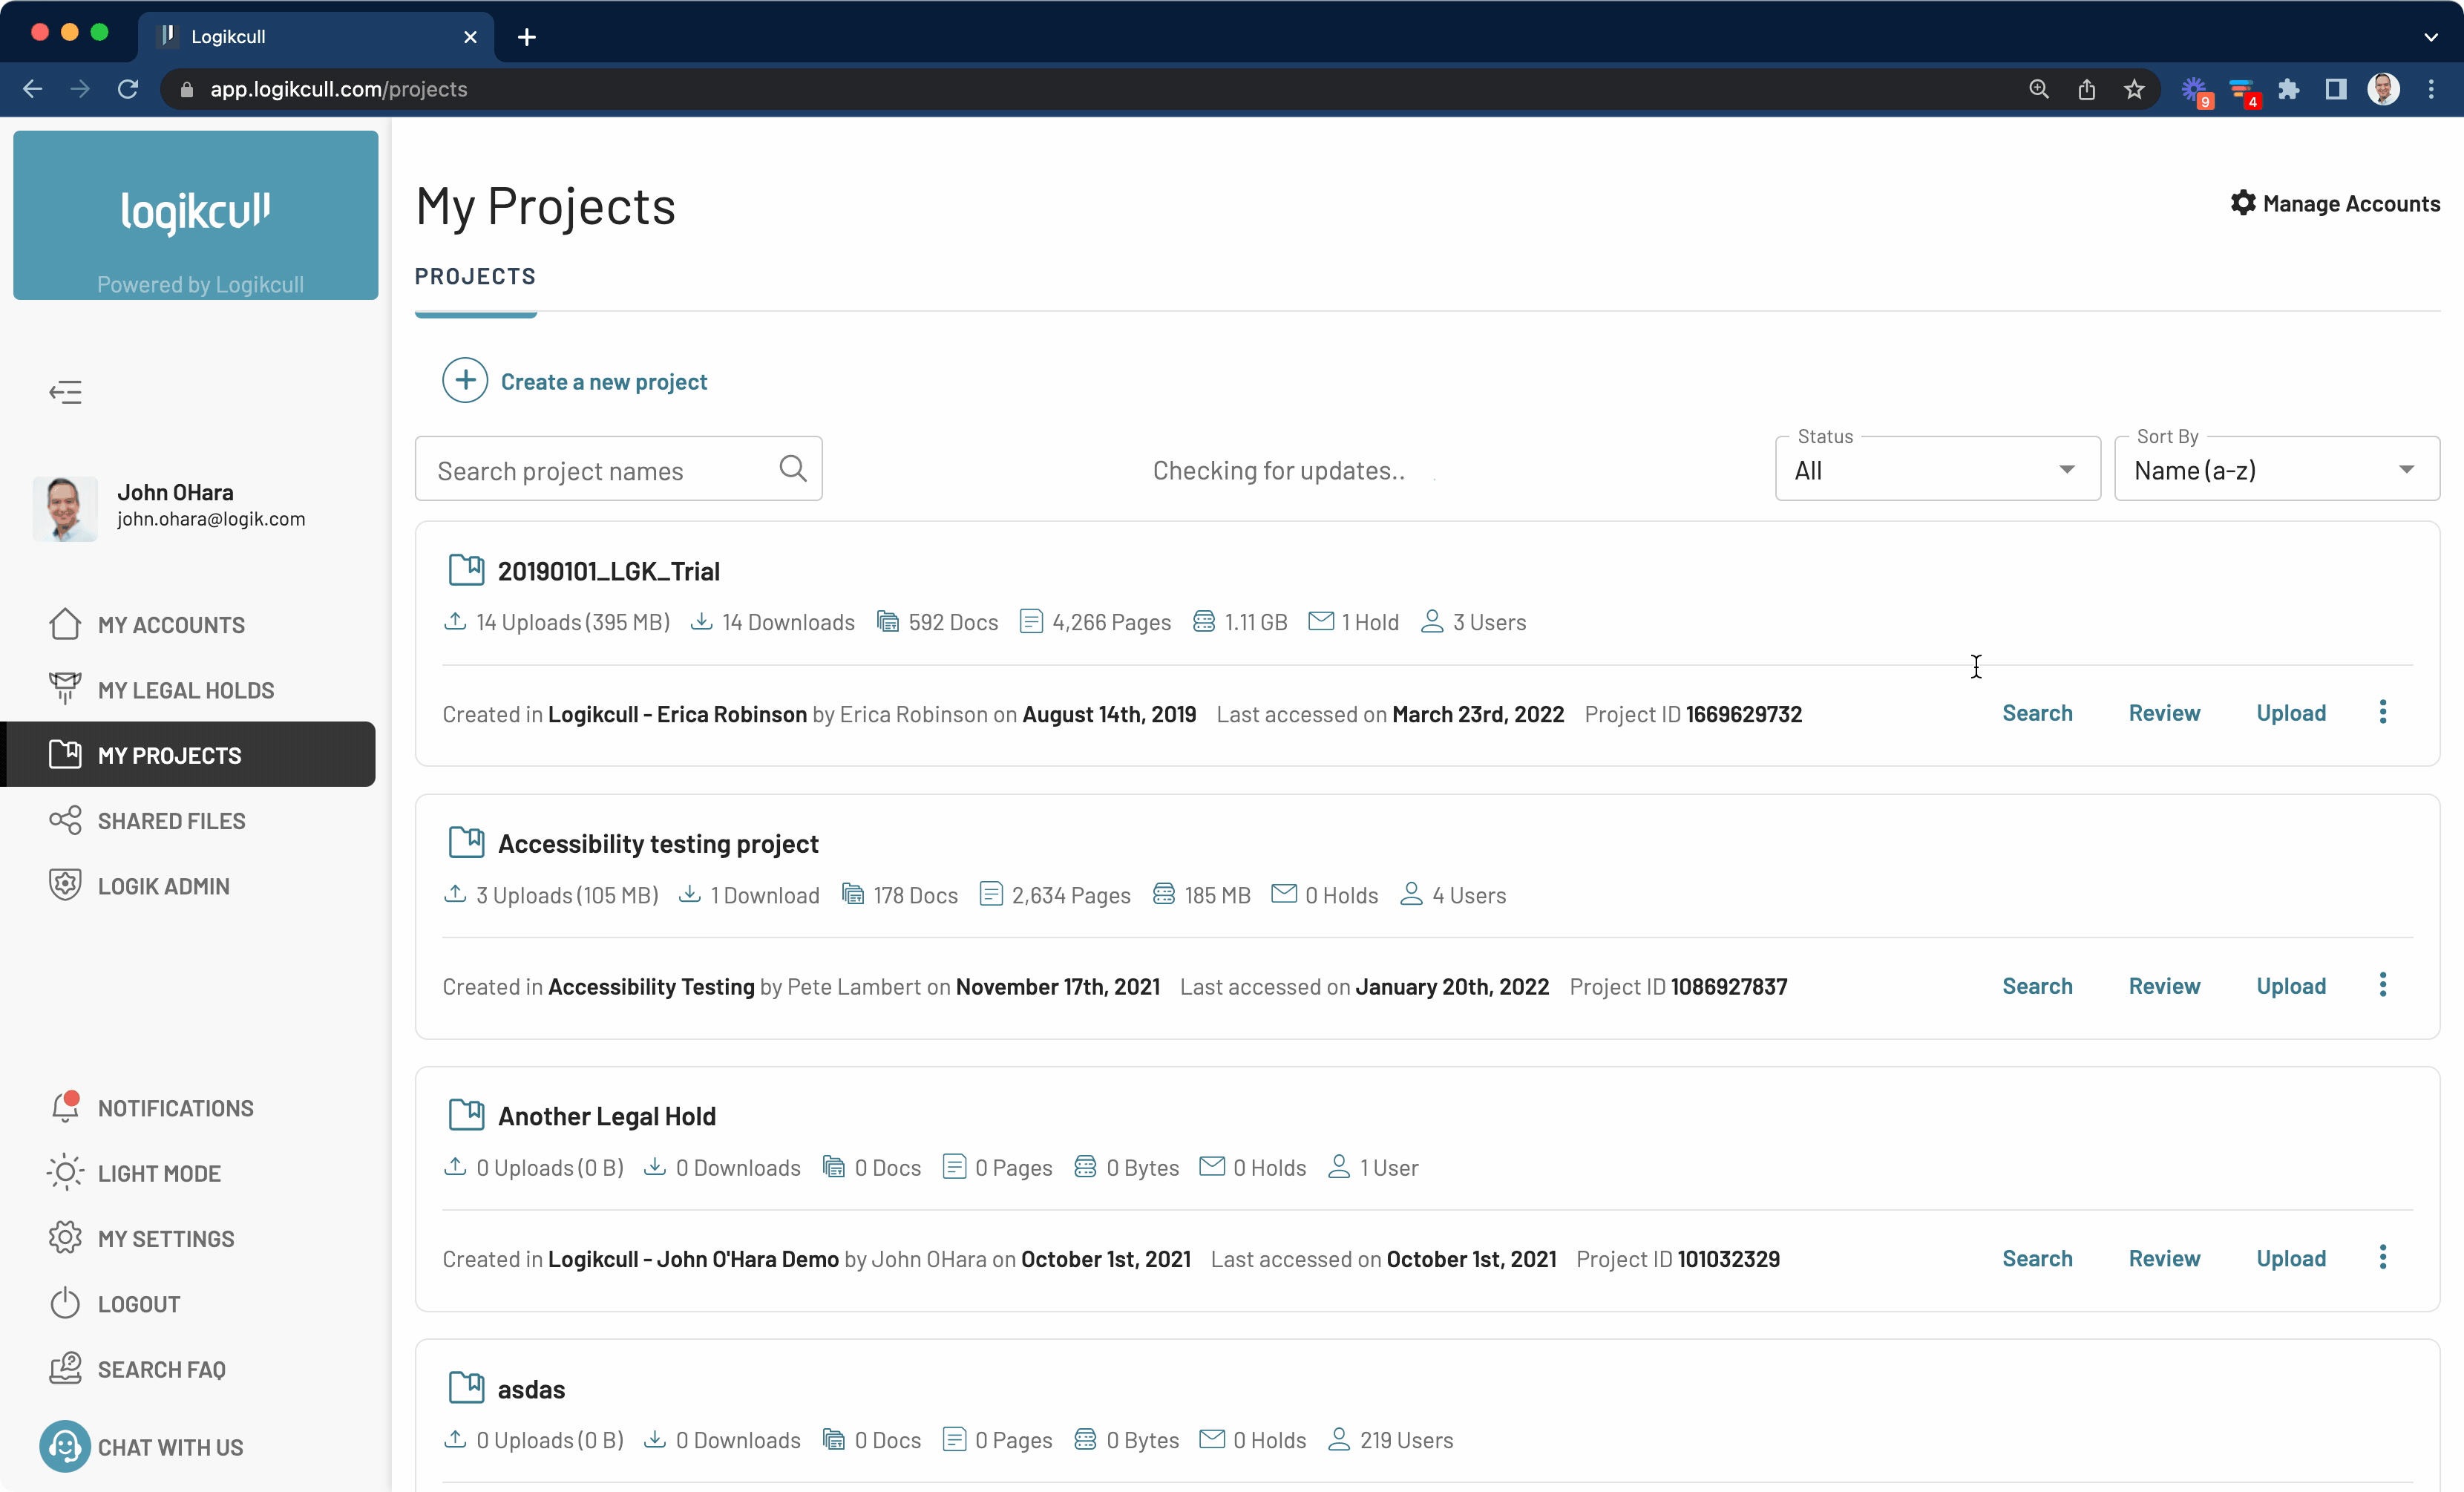Image resolution: width=2464 pixels, height=1492 pixels.
Task: Open more options for Accessibility testing project
Action: (x=2383, y=985)
